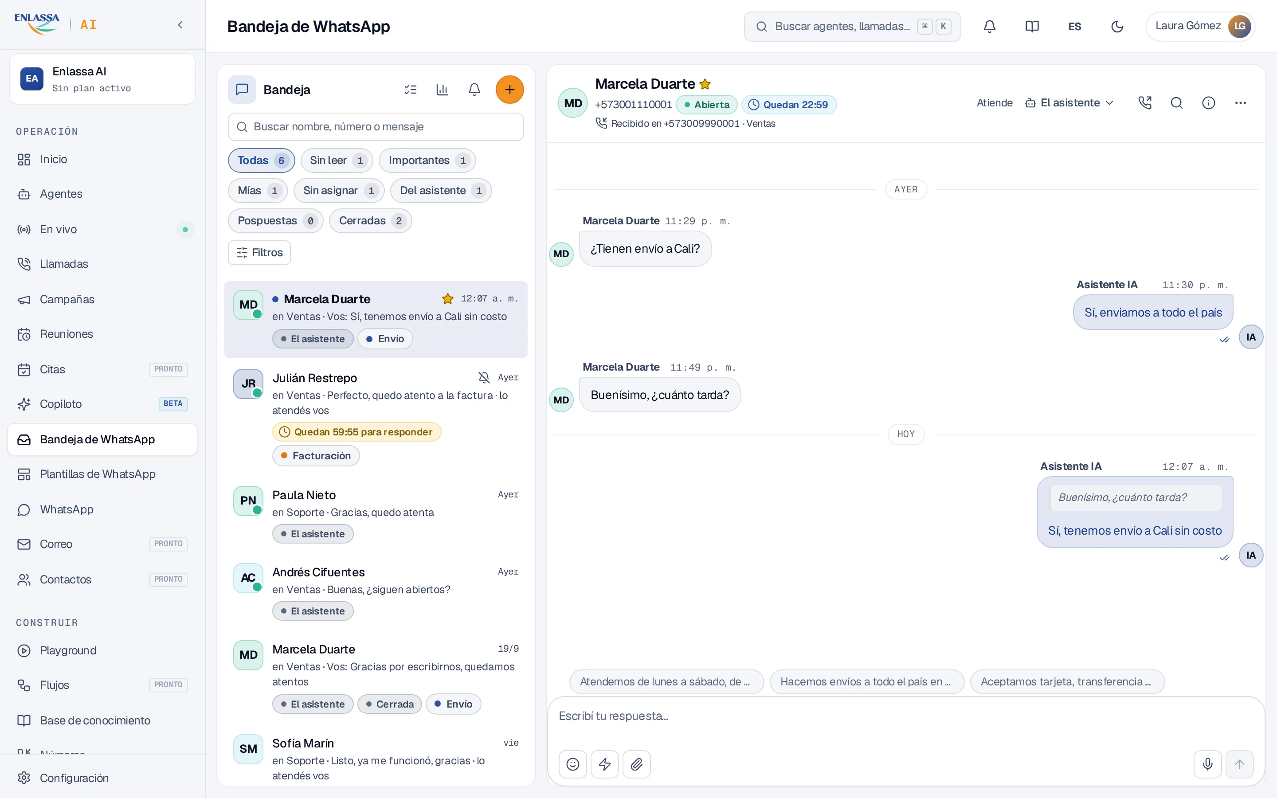
Task: Record voice note microphone icon
Action: pyautogui.click(x=1207, y=764)
